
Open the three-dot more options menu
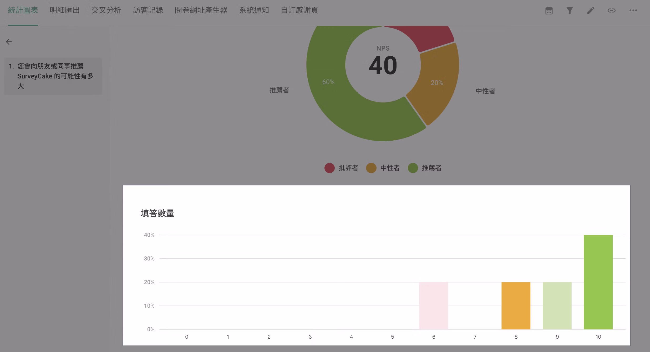(x=633, y=10)
